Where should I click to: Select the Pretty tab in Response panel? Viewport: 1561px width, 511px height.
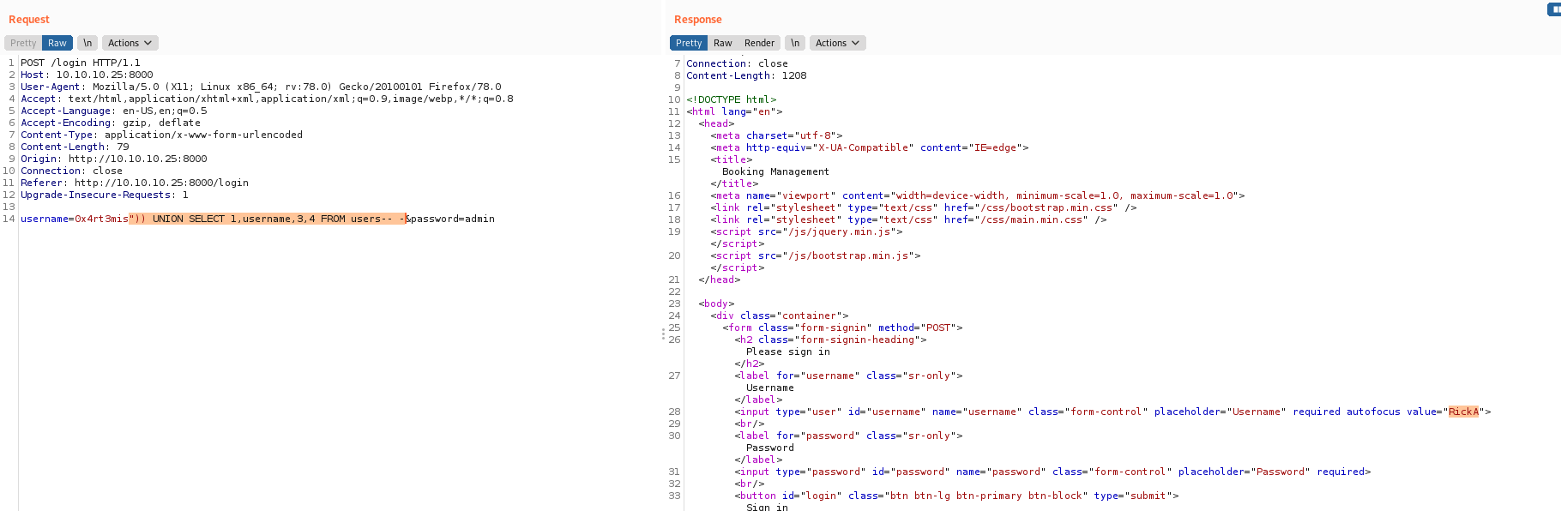click(x=689, y=43)
